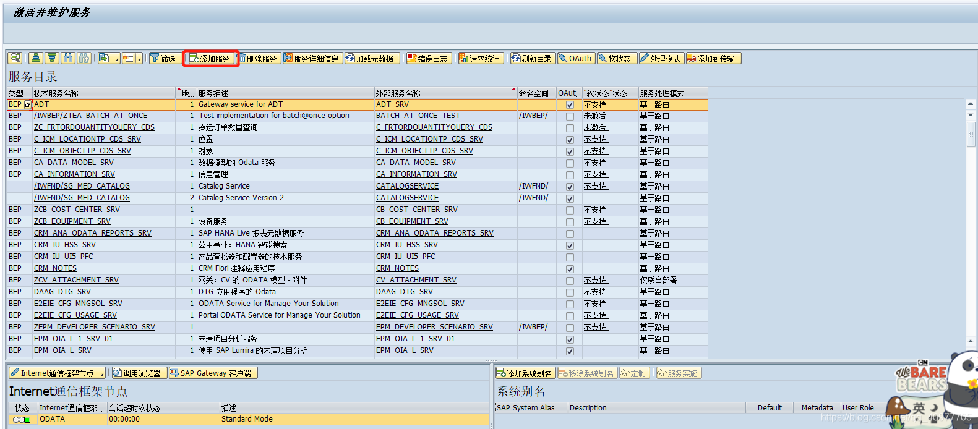Toggle OAuth checkbox for BATCH_AT_ONCE_TEST row

click(x=570, y=116)
